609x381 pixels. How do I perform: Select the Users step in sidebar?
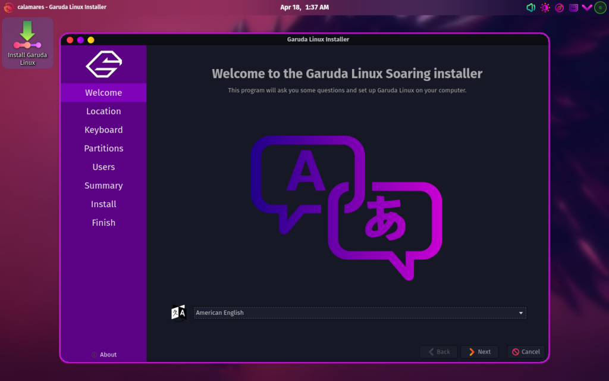pyautogui.click(x=103, y=167)
